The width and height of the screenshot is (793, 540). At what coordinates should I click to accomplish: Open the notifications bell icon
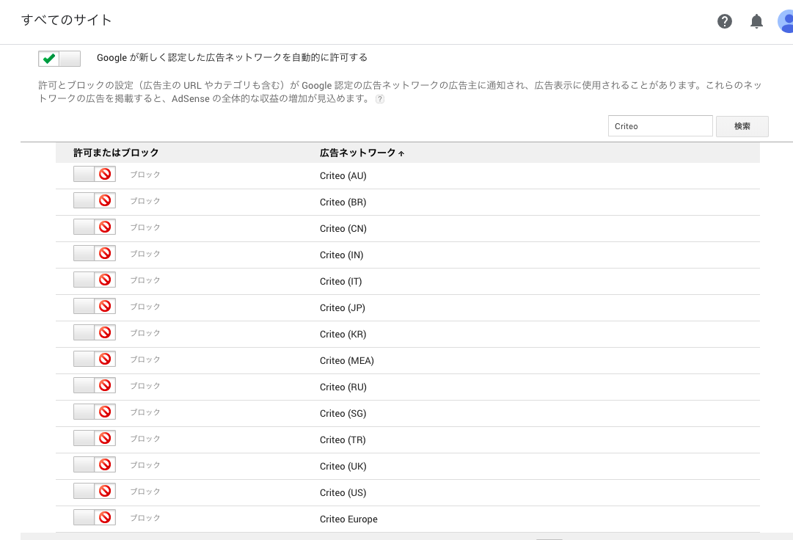pyautogui.click(x=756, y=21)
